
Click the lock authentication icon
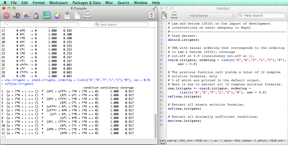pyautogui.click(x=36, y=16)
